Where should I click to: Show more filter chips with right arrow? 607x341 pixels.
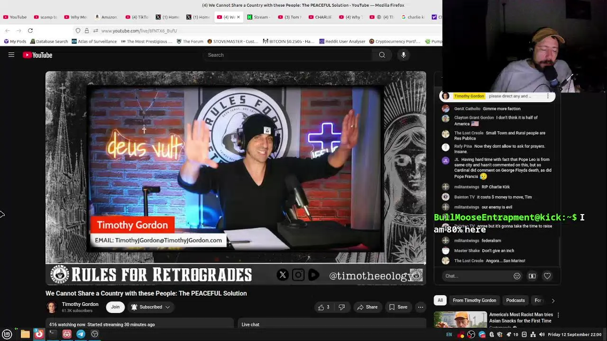(x=553, y=300)
